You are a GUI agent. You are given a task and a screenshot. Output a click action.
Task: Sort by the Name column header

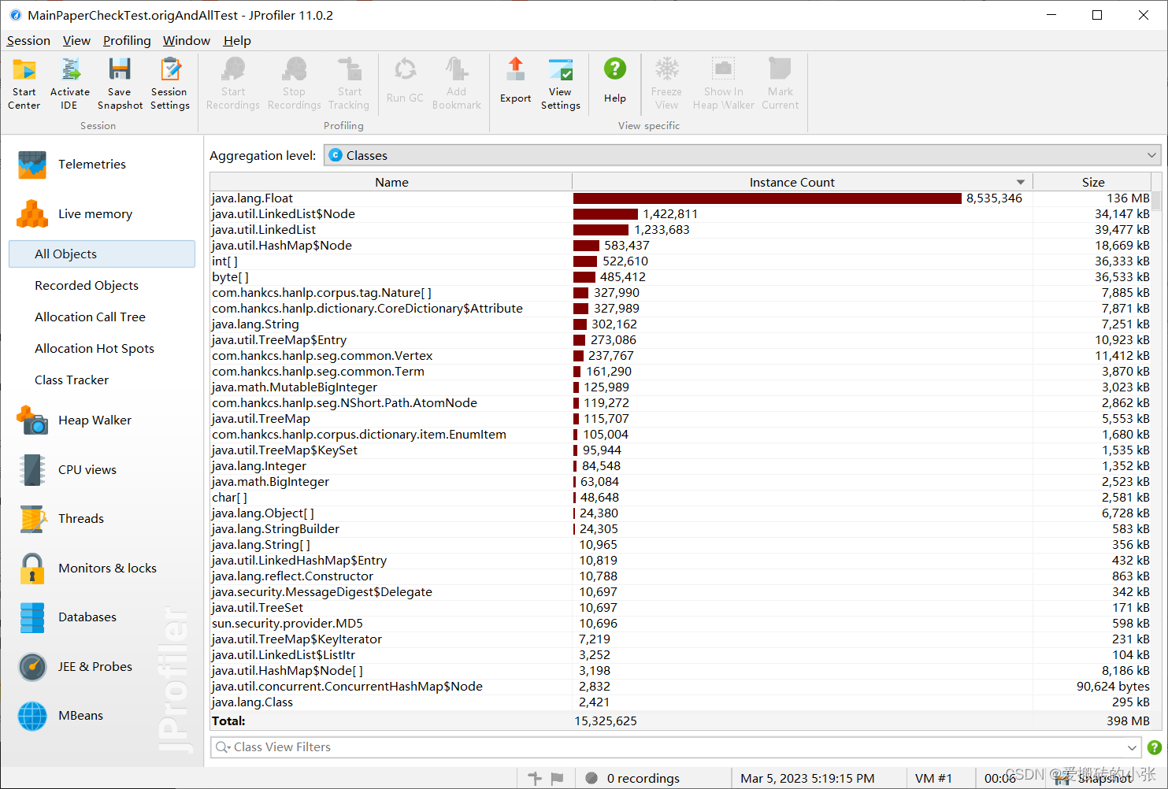click(391, 182)
